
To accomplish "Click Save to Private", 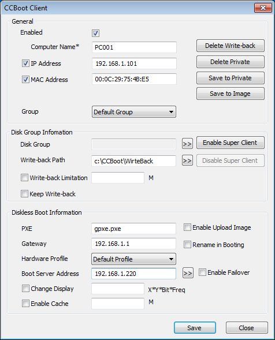I will tap(231, 78).
